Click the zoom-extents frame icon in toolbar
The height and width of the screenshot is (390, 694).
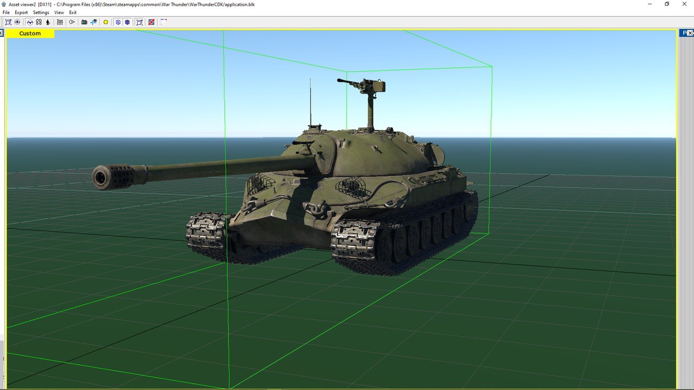click(x=8, y=22)
